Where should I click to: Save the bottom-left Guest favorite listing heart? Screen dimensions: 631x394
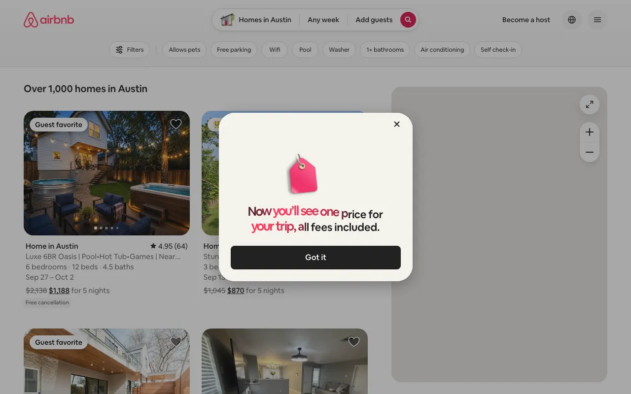[176, 341]
